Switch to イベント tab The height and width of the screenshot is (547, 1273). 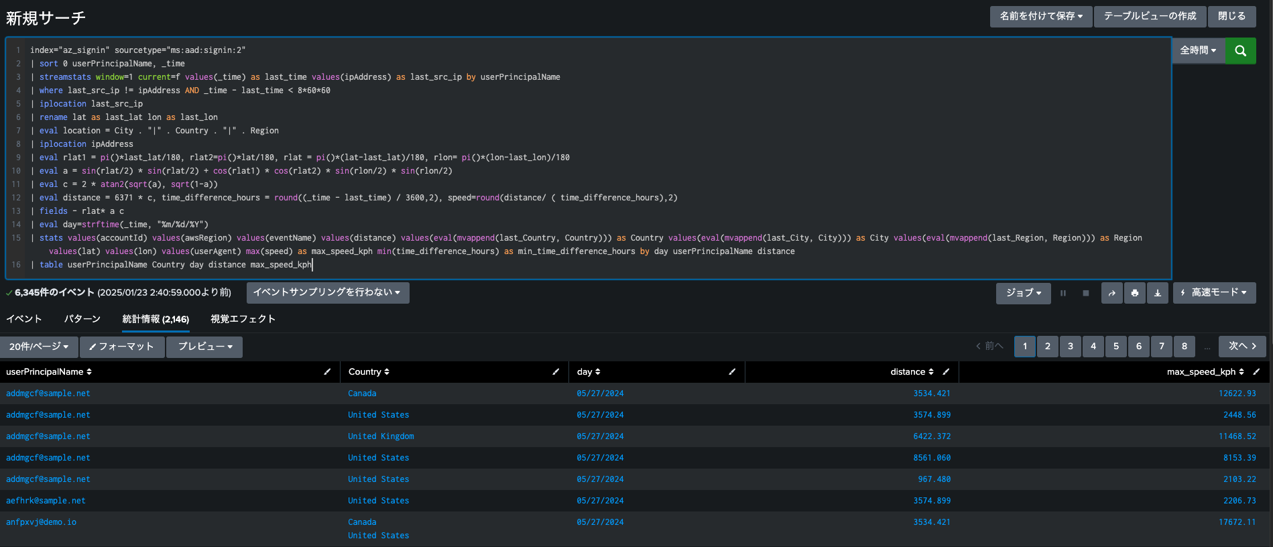point(24,319)
